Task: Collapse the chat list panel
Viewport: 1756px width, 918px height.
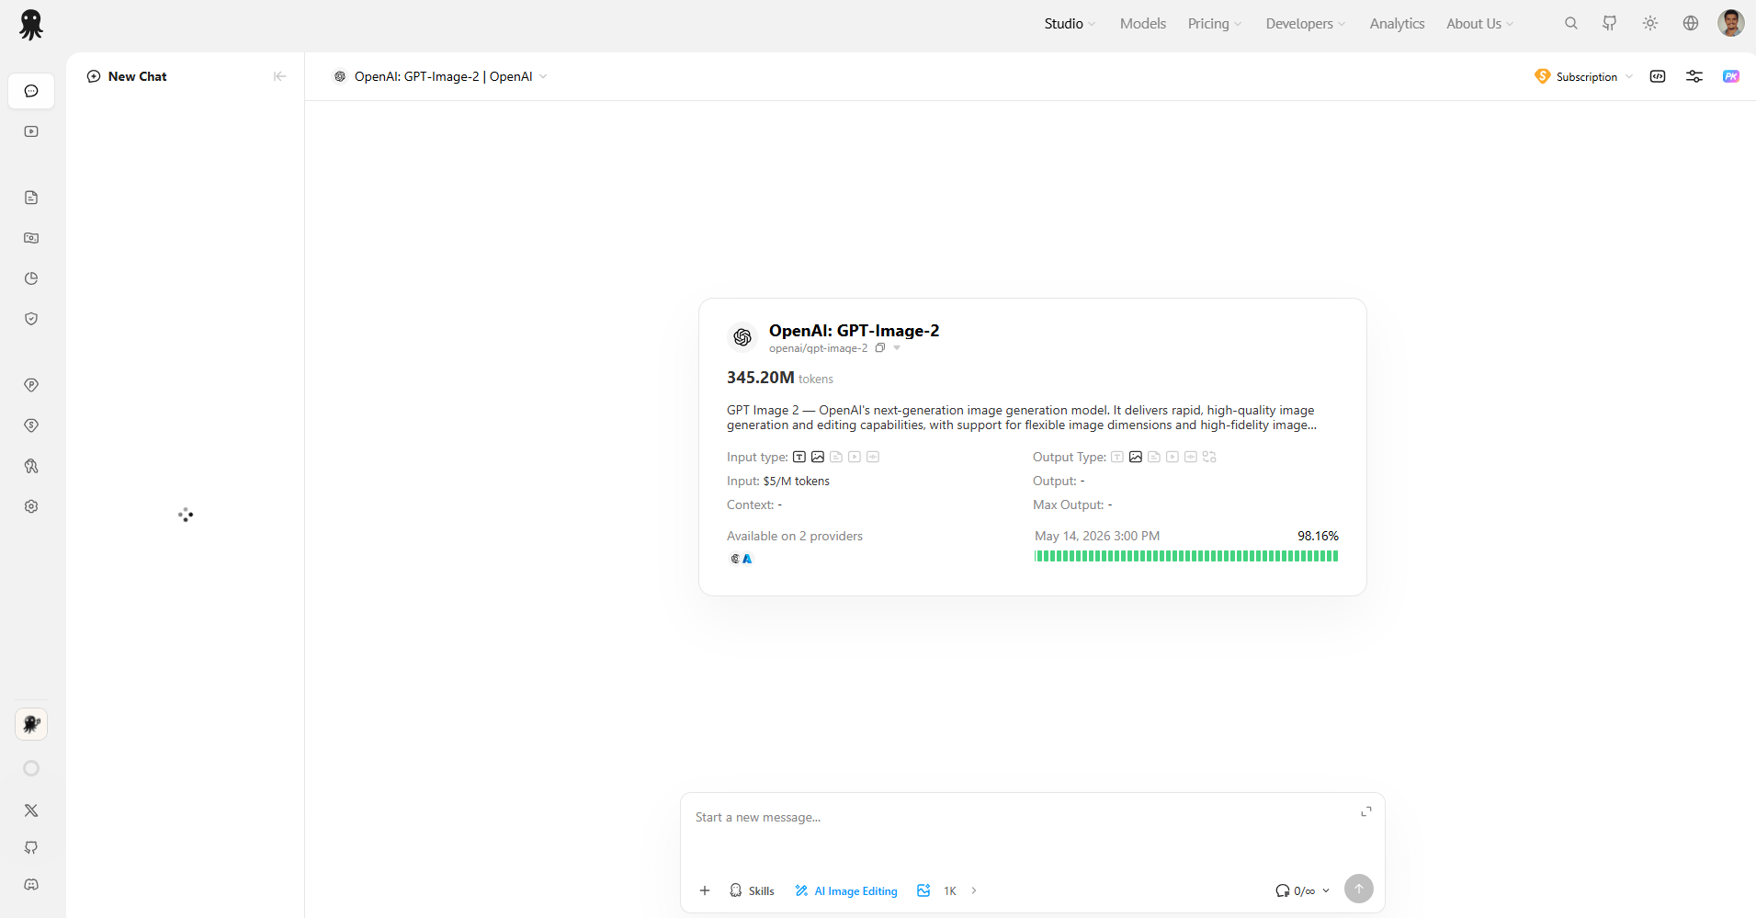Action: point(279,76)
